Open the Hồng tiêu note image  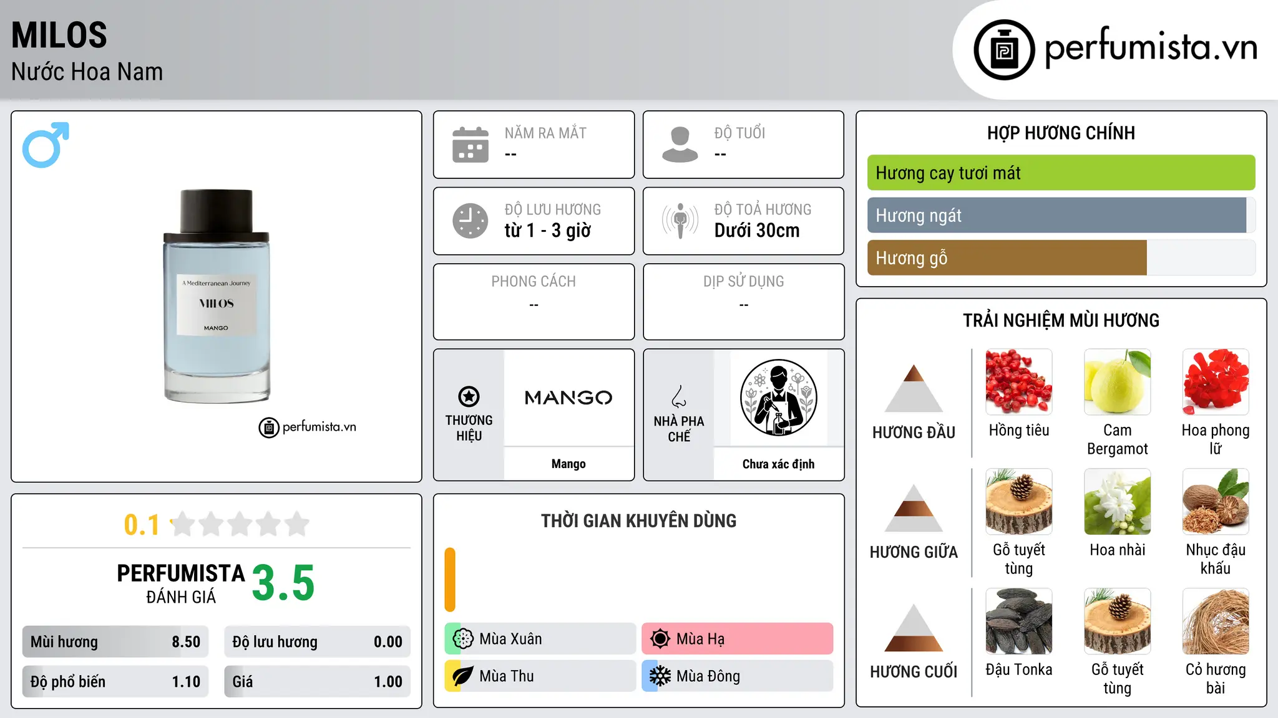(1019, 382)
